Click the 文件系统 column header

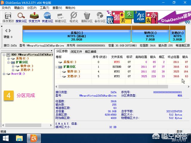(117, 57)
